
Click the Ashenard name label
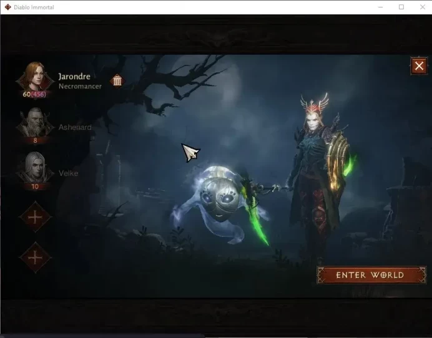[75, 127]
